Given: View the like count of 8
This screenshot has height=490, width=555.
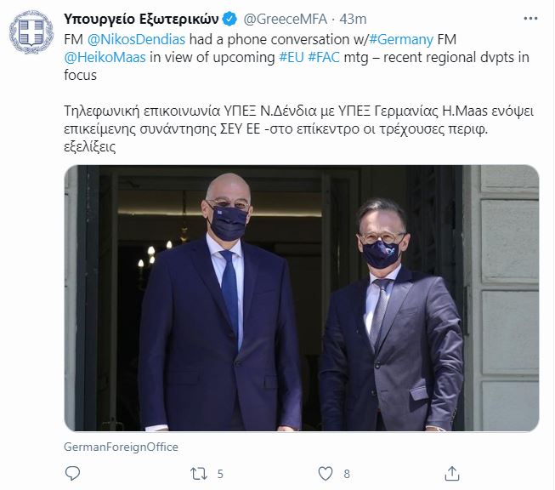Looking at the screenshot, I should 347,474.
